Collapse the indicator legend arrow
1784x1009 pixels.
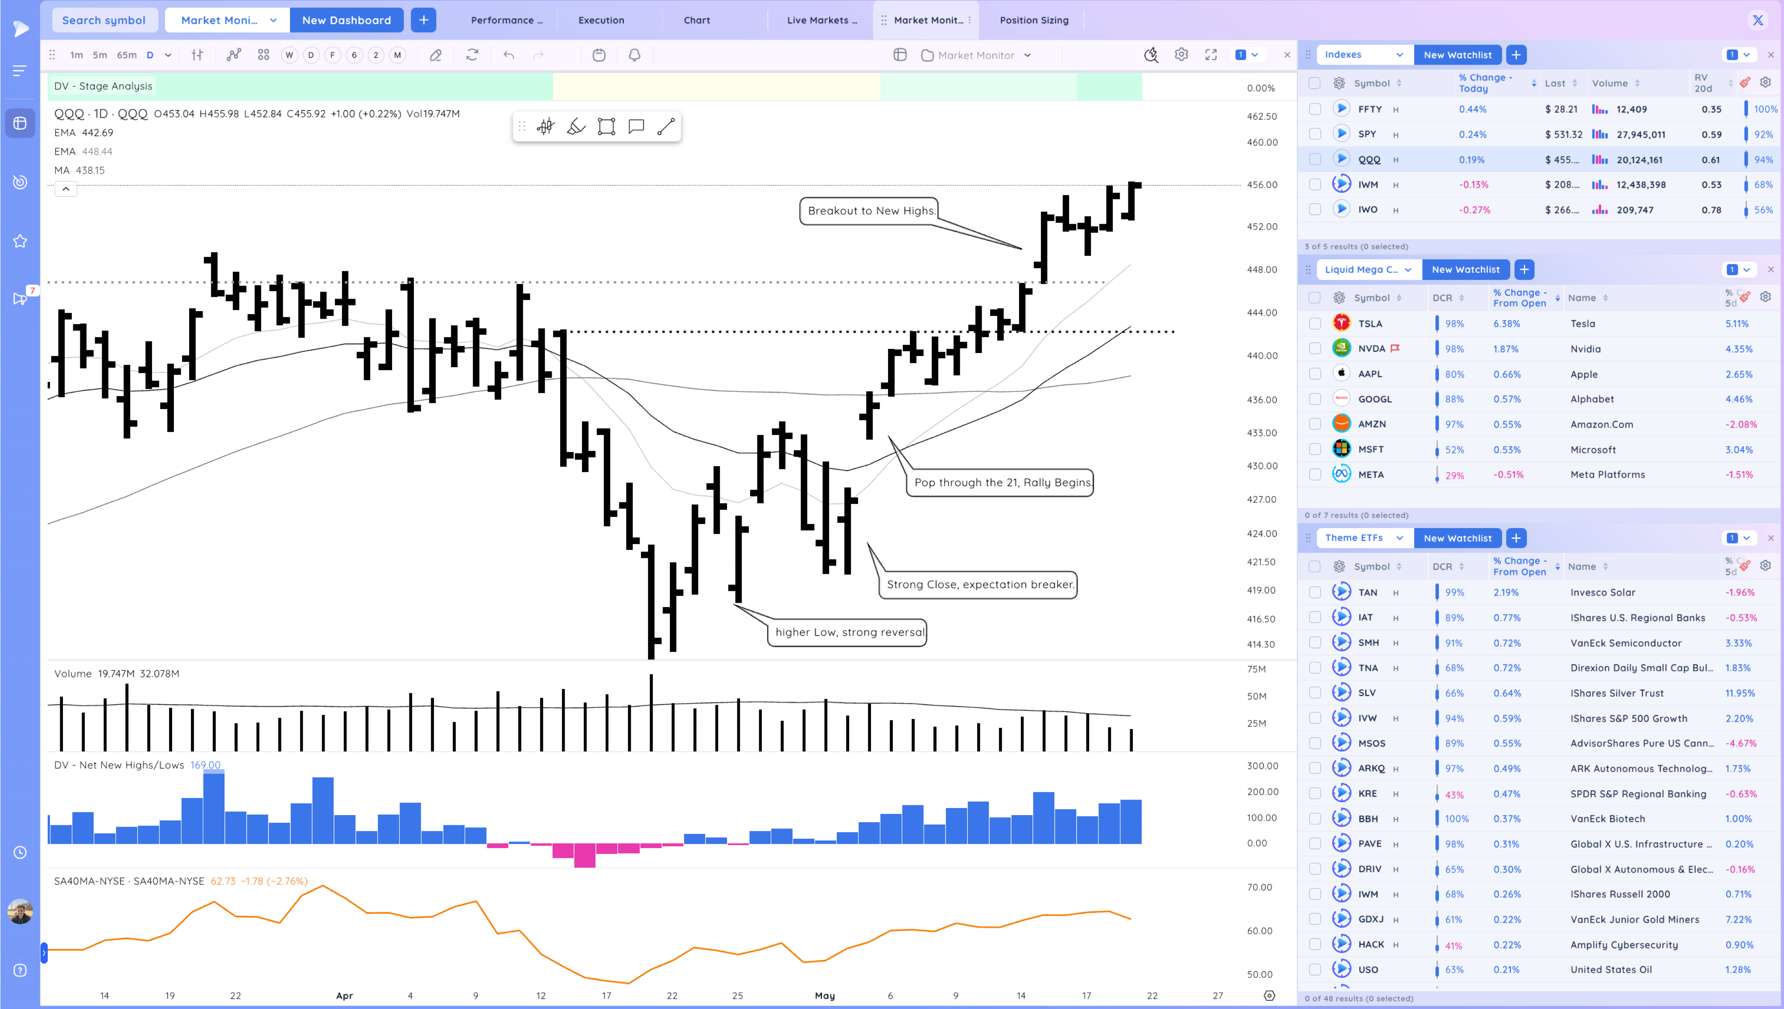point(66,189)
